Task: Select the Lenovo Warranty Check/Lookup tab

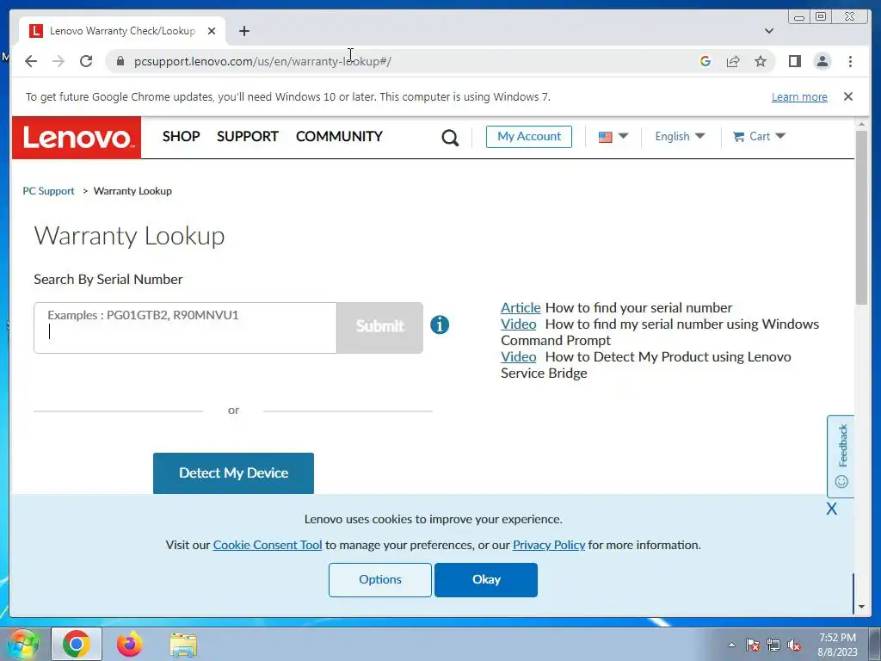Action: pyautogui.click(x=122, y=31)
